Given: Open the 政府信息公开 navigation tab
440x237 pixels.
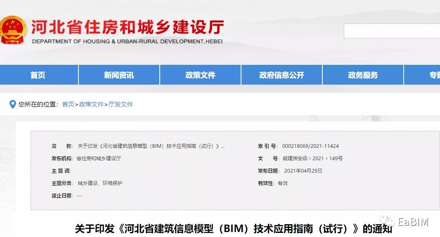Looking at the screenshot, I should [282, 75].
